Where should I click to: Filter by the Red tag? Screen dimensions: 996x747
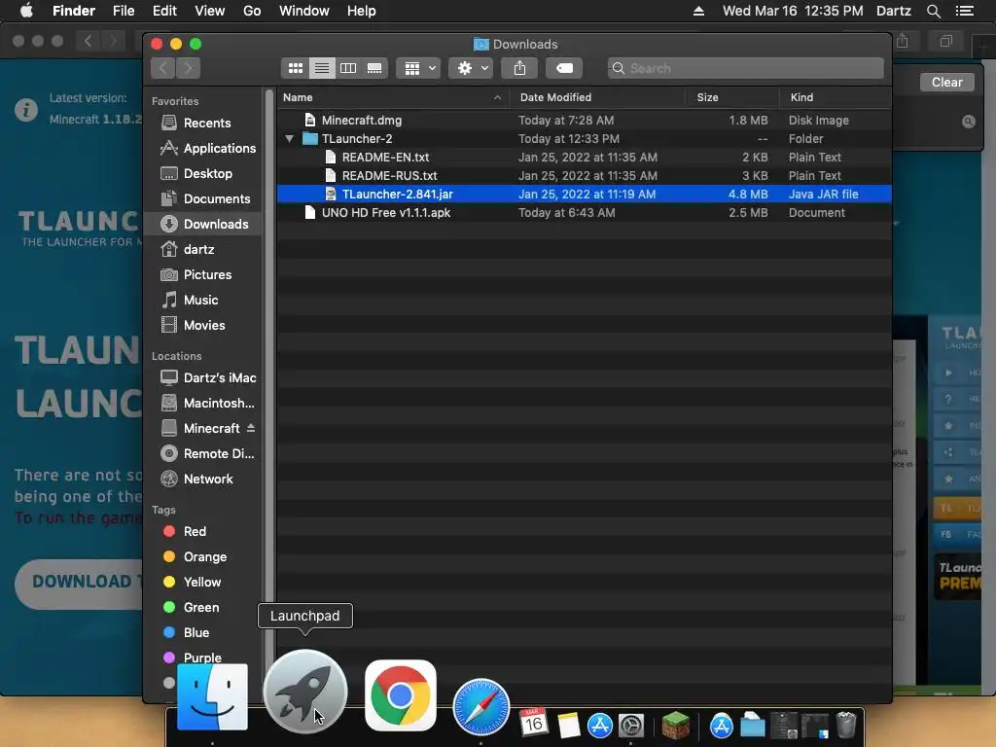point(203,532)
